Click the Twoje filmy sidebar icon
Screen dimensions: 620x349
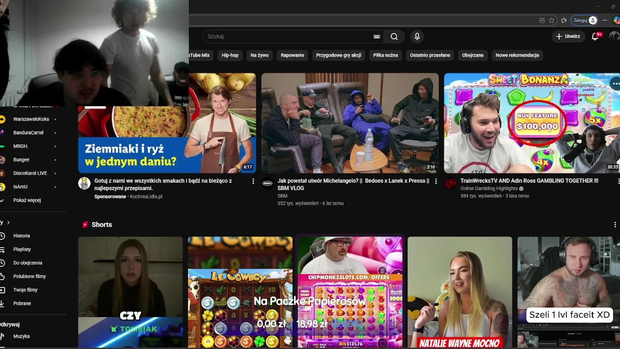coord(2,290)
